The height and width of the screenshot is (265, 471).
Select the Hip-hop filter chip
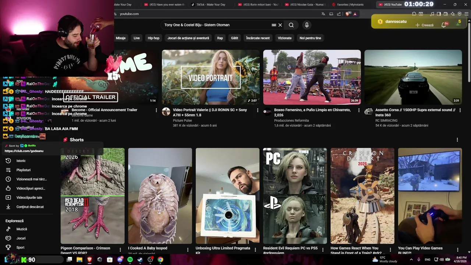tap(153, 38)
